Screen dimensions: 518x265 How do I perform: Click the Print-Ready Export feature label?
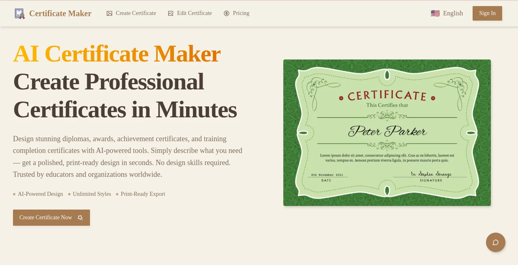click(x=143, y=194)
